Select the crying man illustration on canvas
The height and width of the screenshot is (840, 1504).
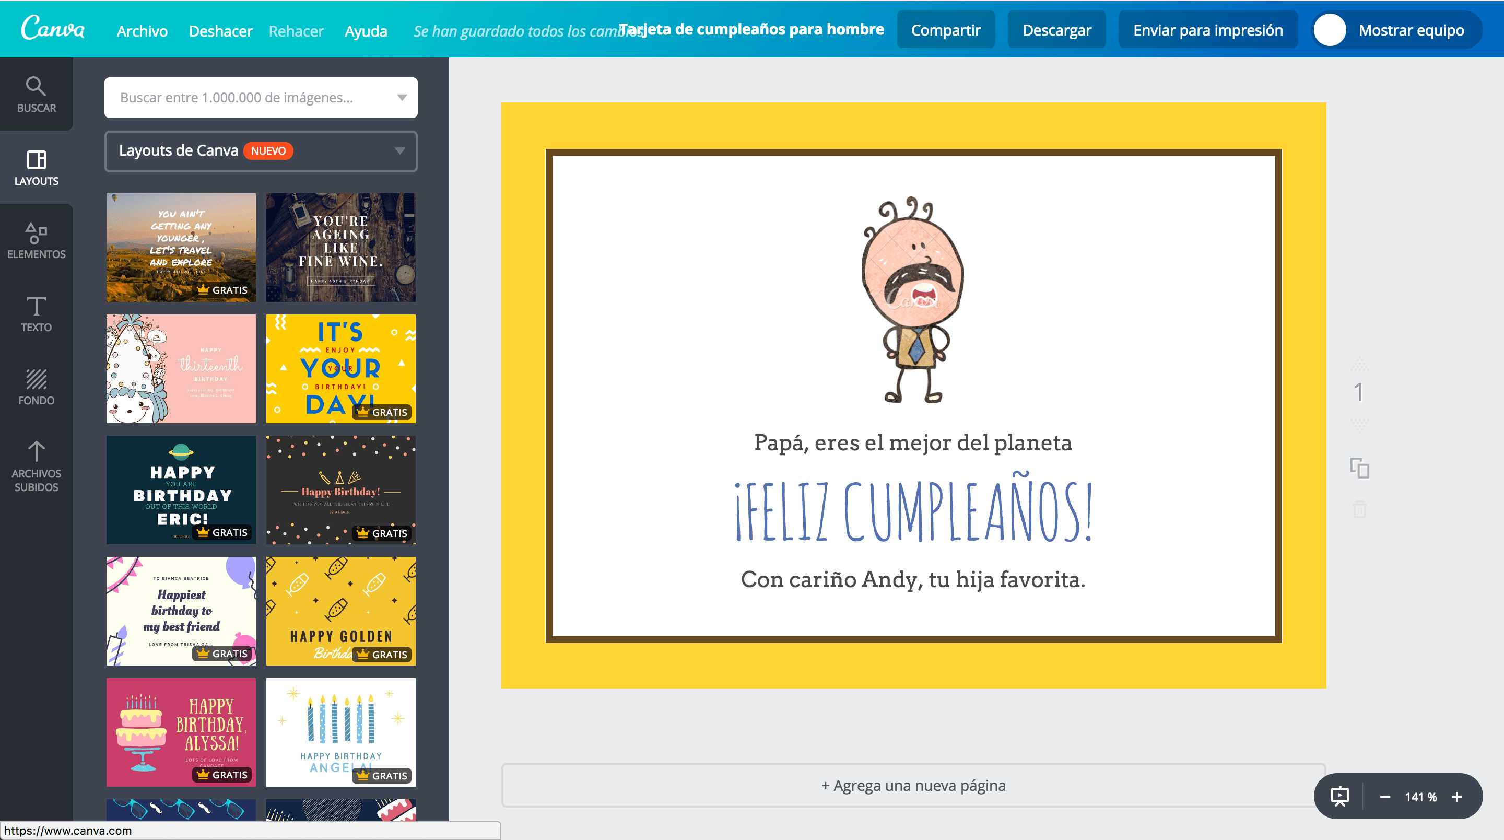tap(913, 300)
